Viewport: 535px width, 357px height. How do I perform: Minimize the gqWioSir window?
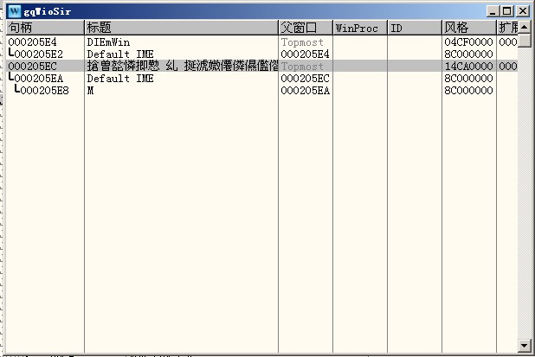coord(493,11)
